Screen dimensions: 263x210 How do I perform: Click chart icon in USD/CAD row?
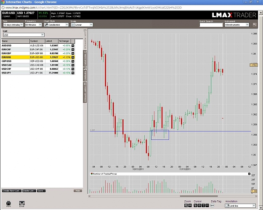pos(73,65)
